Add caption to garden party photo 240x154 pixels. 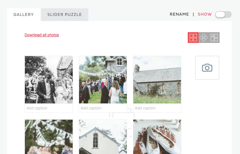pyautogui.click(x=103, y=108)
